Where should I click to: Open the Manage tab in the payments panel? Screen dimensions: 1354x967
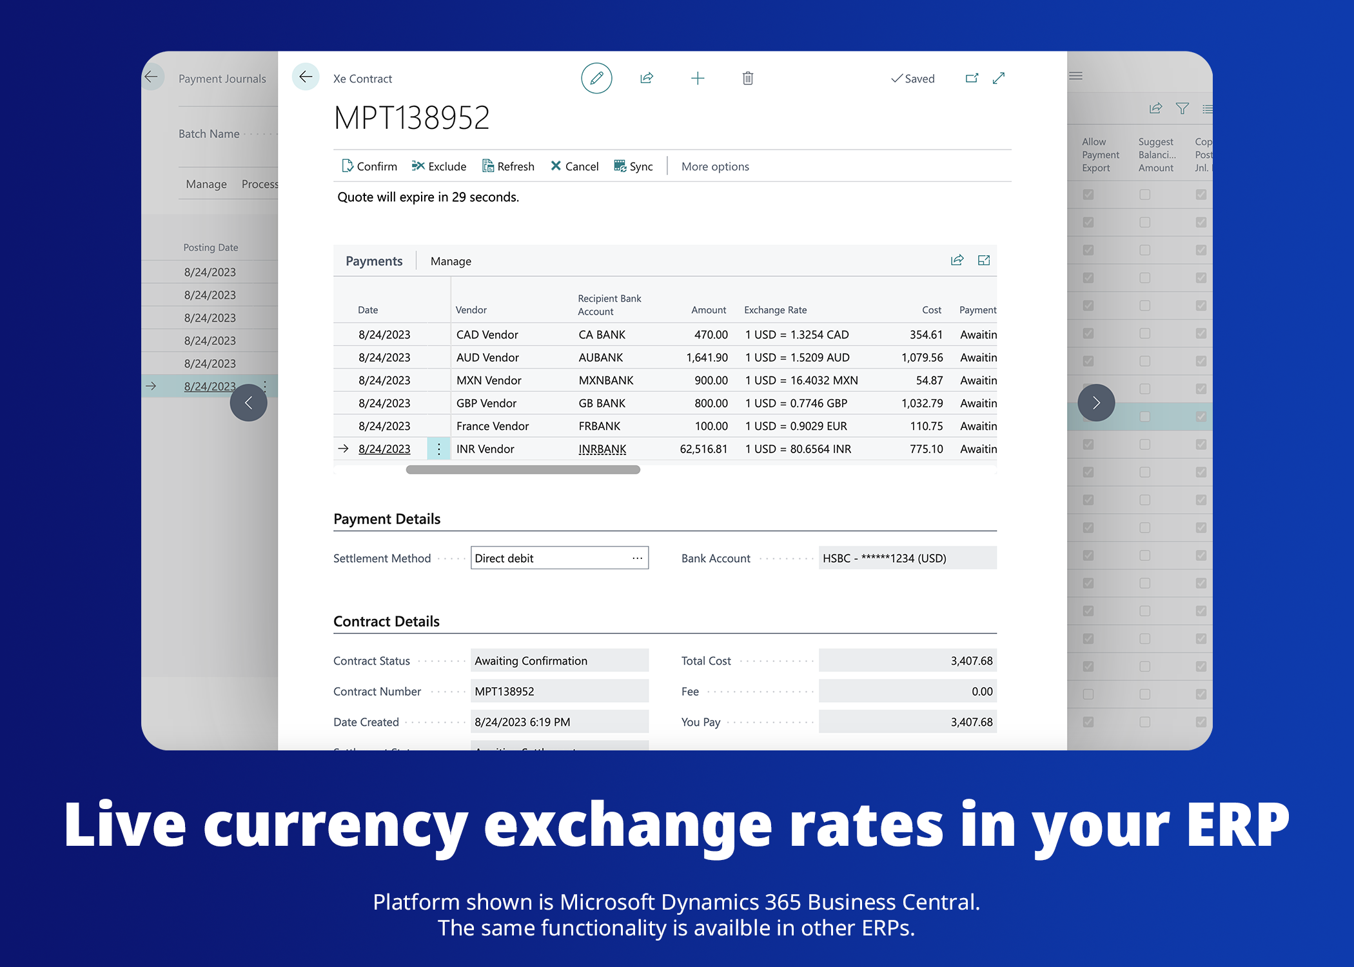click(450, 260)
